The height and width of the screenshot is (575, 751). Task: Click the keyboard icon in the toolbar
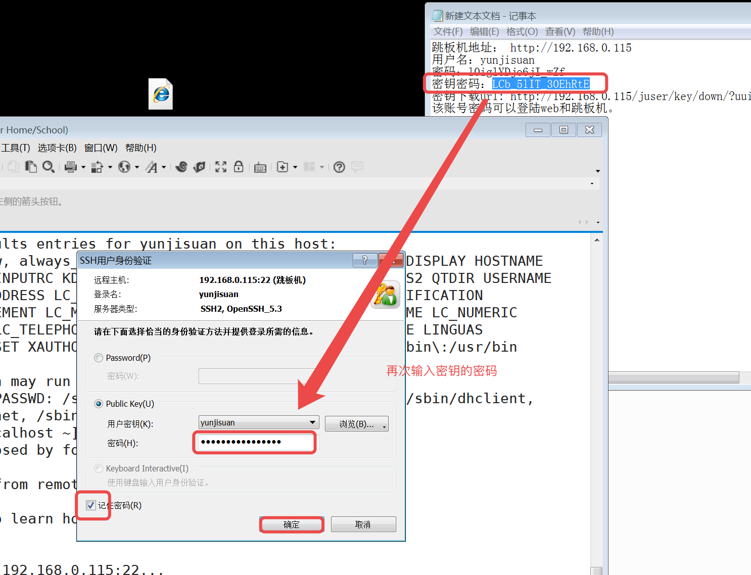click(260, 167)
